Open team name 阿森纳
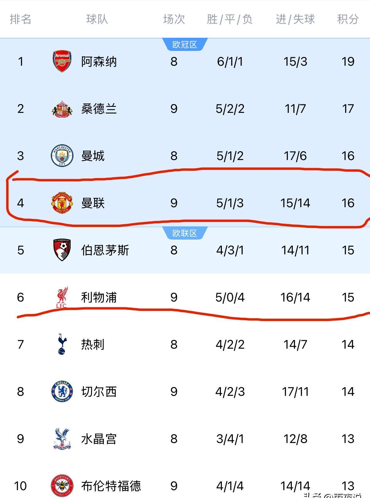Image resolution: width=370 pixels, height=498 pixels. click(99, 62)
